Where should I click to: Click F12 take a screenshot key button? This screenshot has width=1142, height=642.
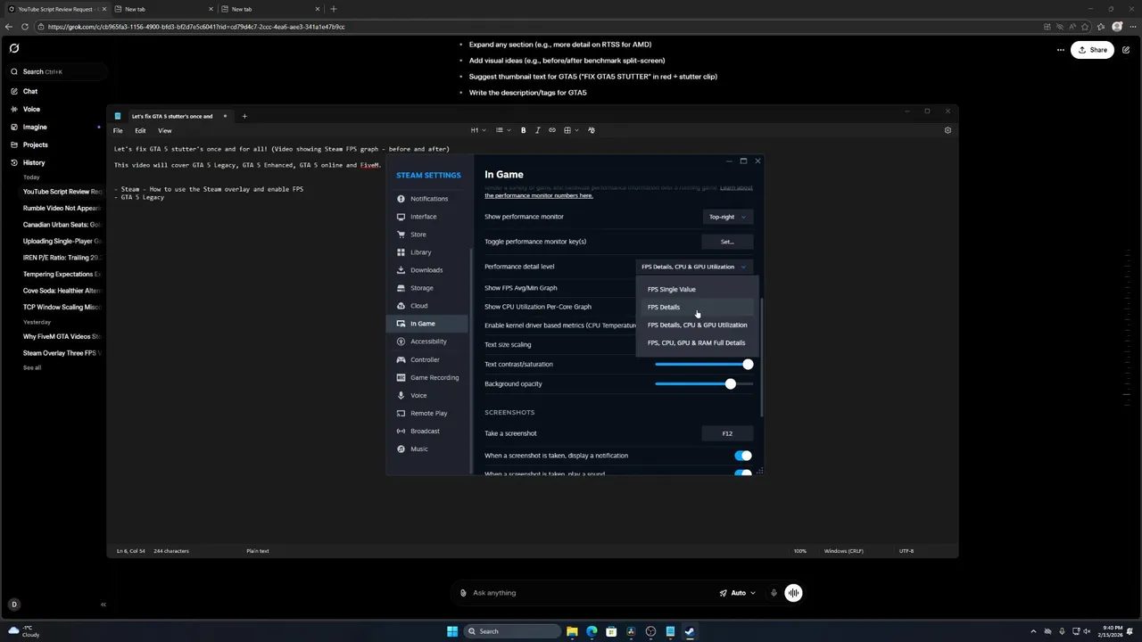(x=727, y=433)
